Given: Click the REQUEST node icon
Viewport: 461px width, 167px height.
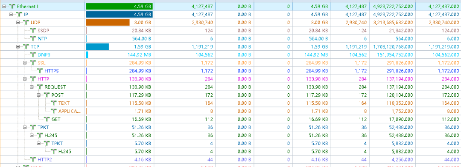Looking at the screenshot, I should click(40, 87).
